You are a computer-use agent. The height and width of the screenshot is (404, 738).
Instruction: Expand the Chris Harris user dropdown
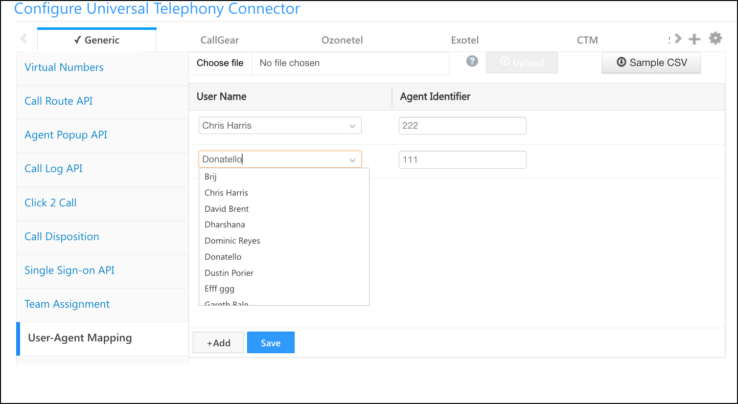(352, 126)
